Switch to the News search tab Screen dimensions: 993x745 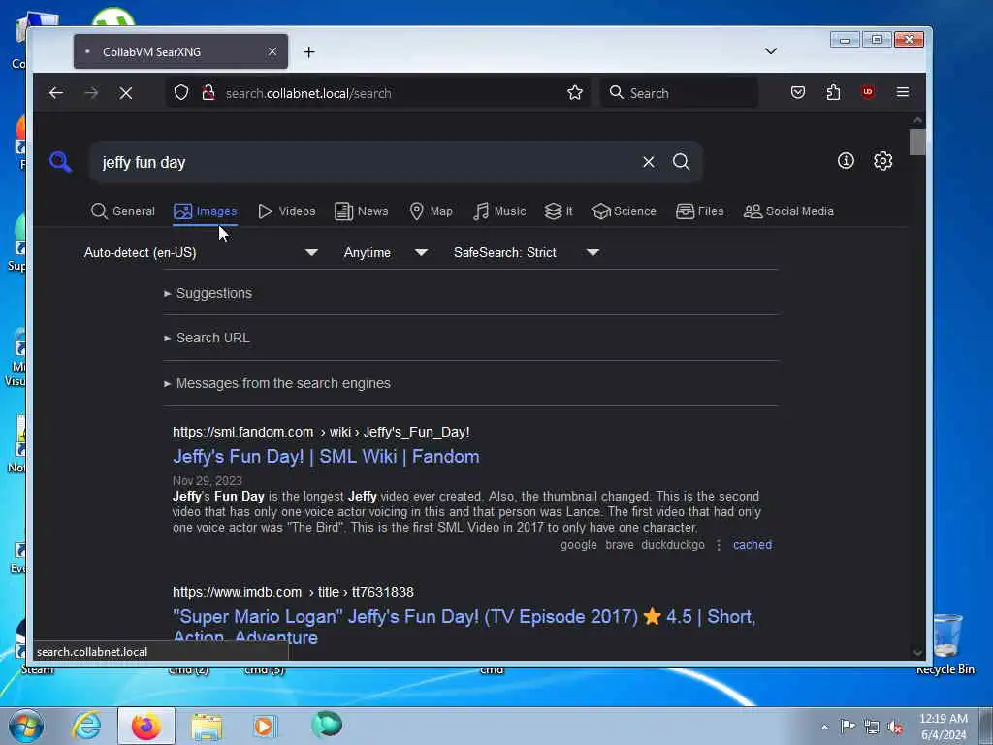pyautogui.click(x=361, y=211)
